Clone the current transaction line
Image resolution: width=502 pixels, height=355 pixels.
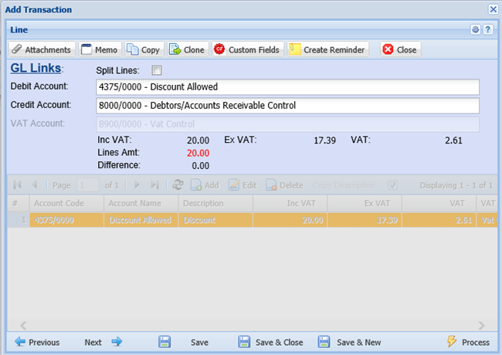pyautogui.click(x=187, y=49)
